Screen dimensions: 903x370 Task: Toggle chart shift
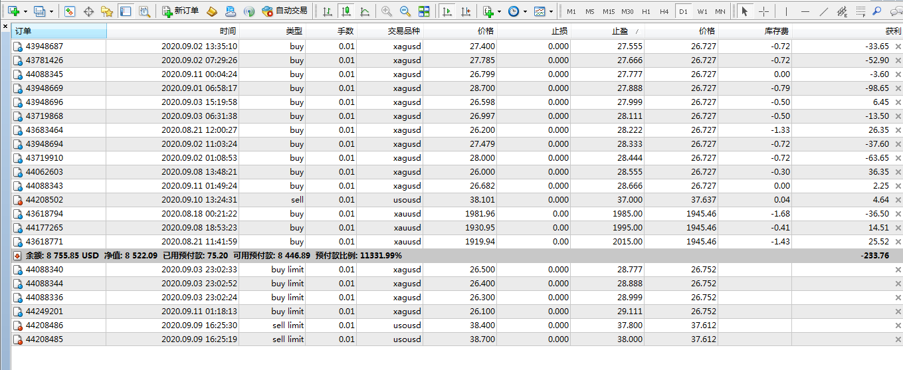click(x=466, y=11)
